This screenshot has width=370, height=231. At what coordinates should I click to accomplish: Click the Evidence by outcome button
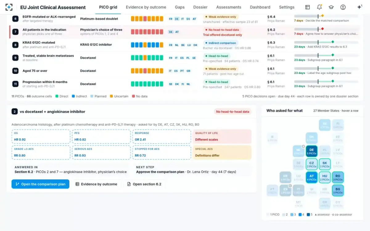(97, 184)
